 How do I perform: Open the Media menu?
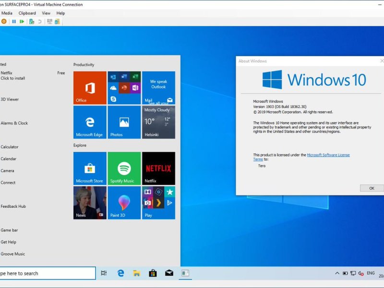tap(7, 13)
